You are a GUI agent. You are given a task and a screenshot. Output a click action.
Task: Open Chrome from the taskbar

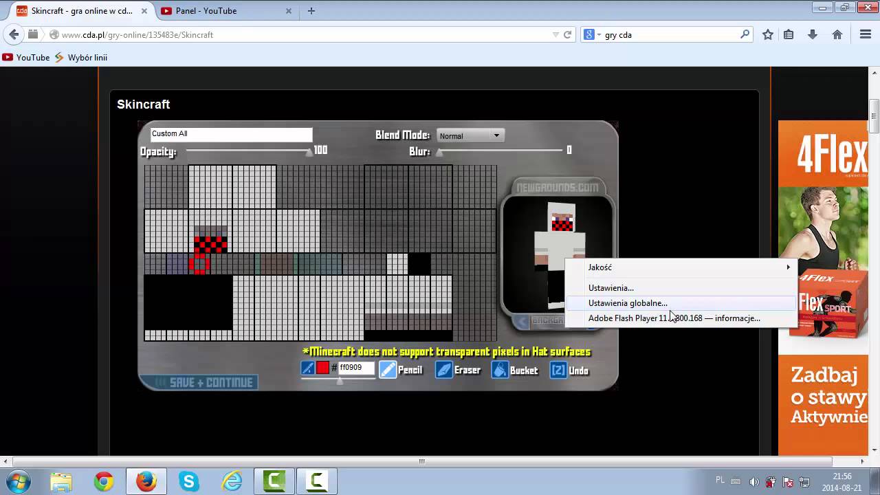tap(104, 482)
